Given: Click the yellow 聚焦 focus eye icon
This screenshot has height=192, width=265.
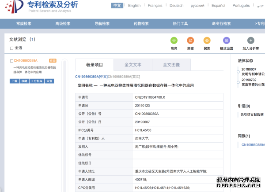Looking at the screenshot, I should pyautogui.click(x=207, y=41).
